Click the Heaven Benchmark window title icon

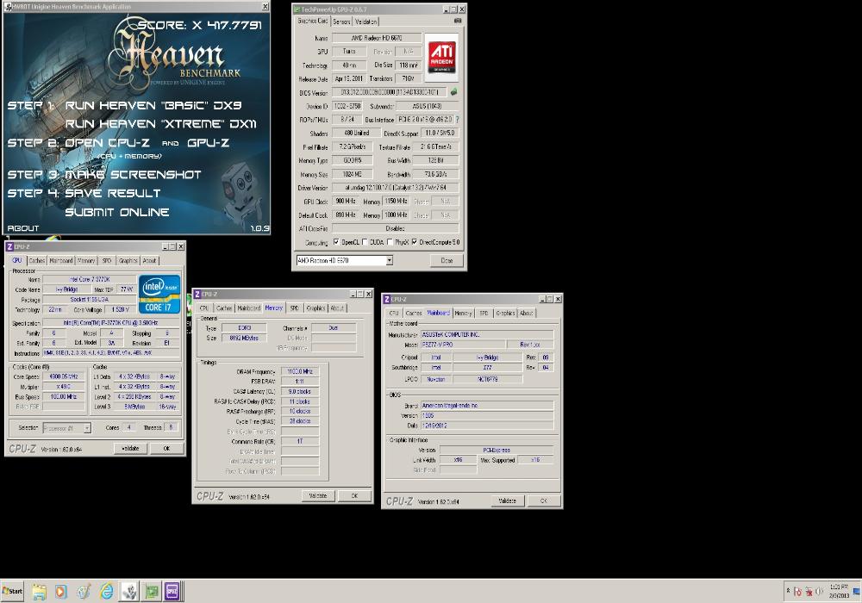tap(8, 7)
